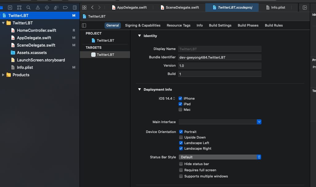
Task: Enable Upside Down orientation
Action: coord(181,137)
